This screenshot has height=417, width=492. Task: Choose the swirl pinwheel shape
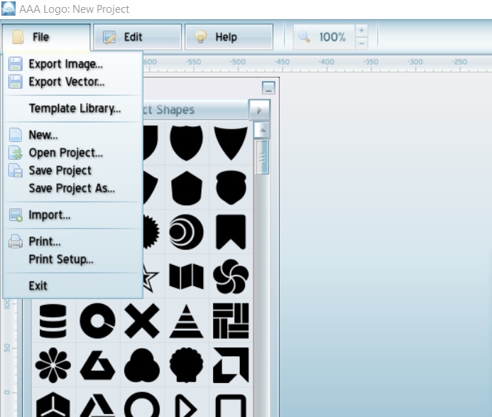tap(231, 276)
